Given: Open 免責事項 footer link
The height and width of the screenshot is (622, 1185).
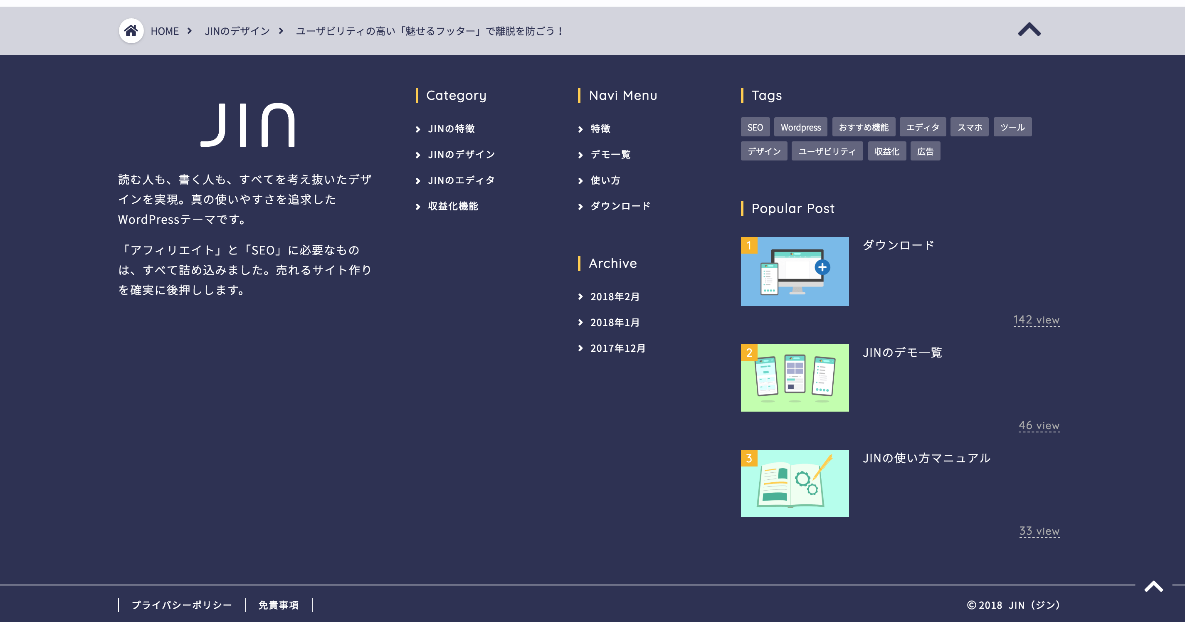Looking at the screenshot, I should 278,605.
